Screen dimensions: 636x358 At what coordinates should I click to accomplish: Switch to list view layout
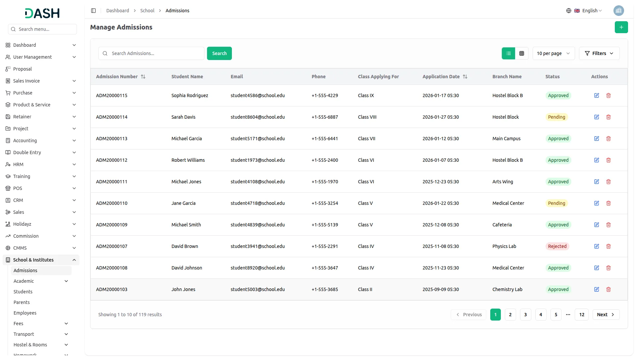(508, 53)
